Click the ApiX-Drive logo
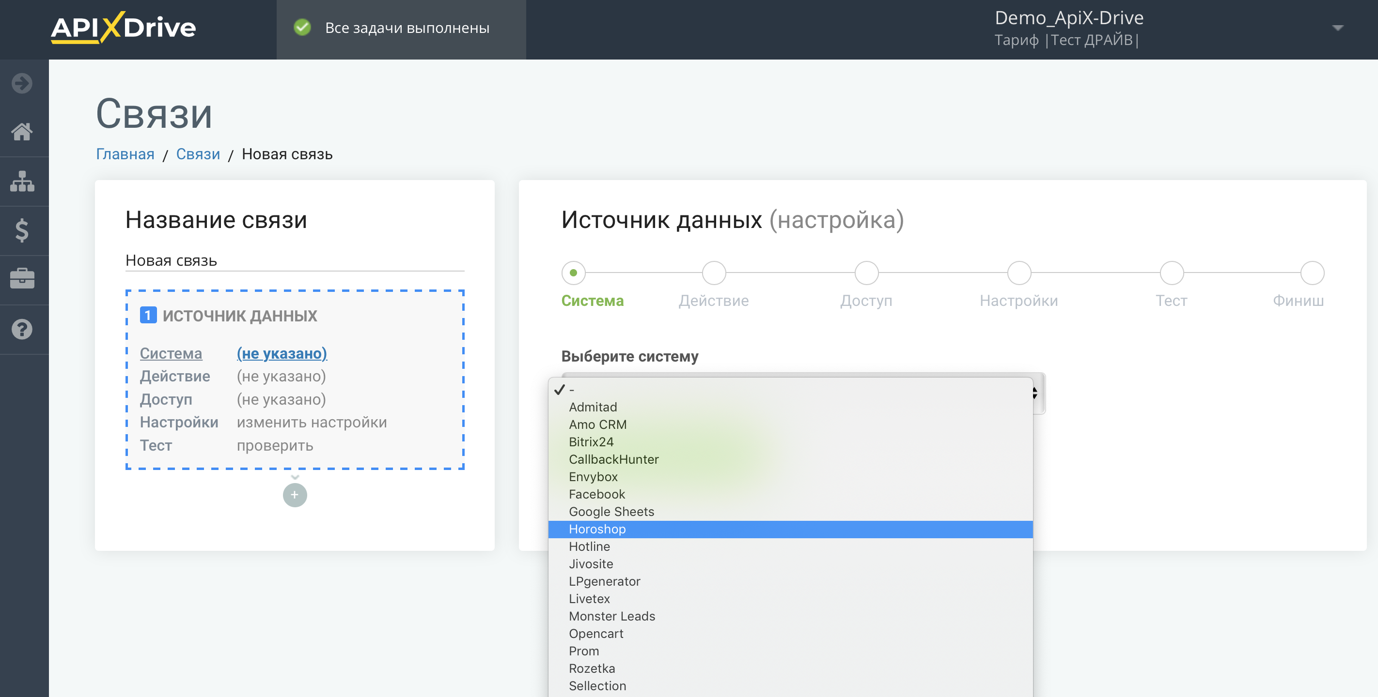1378x697 pixels. pos(124,27)
